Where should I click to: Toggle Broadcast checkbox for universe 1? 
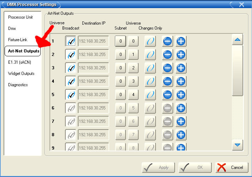pyautogui.click(x=71, y=41)
